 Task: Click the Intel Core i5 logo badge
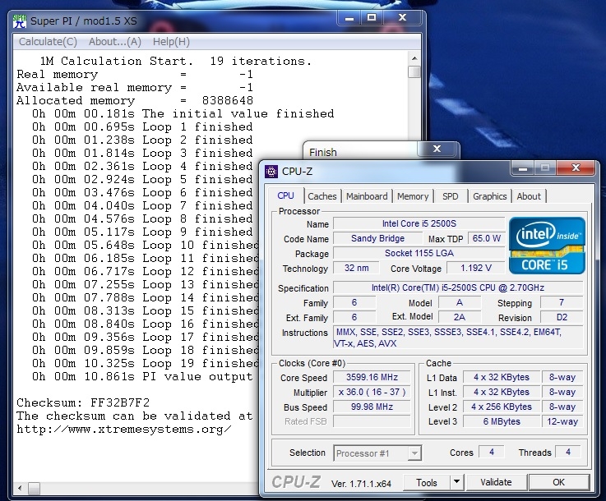coord(547,246)
